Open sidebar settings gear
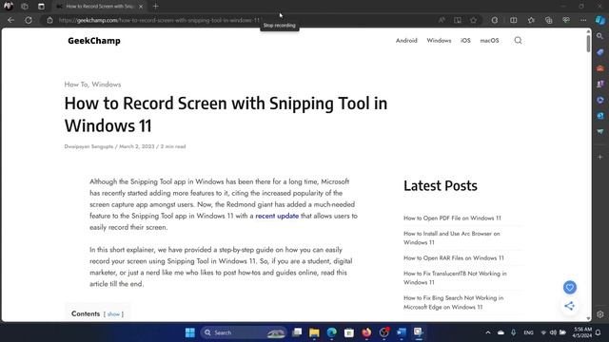609x342 pixels. (600, 314)
